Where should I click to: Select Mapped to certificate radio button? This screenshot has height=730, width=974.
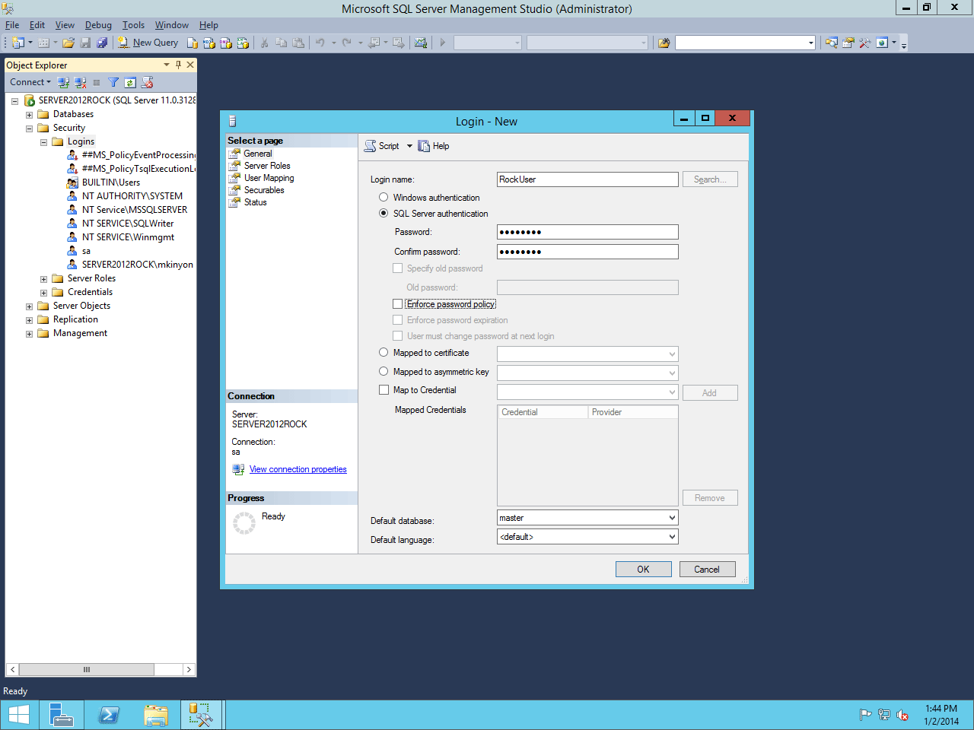384,352
